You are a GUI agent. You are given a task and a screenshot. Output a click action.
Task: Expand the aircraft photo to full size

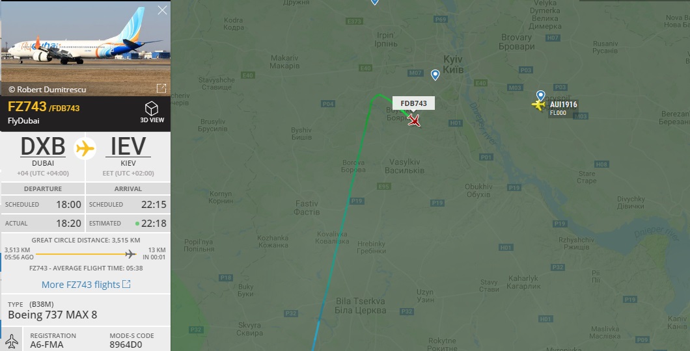(x=161, y=88)
